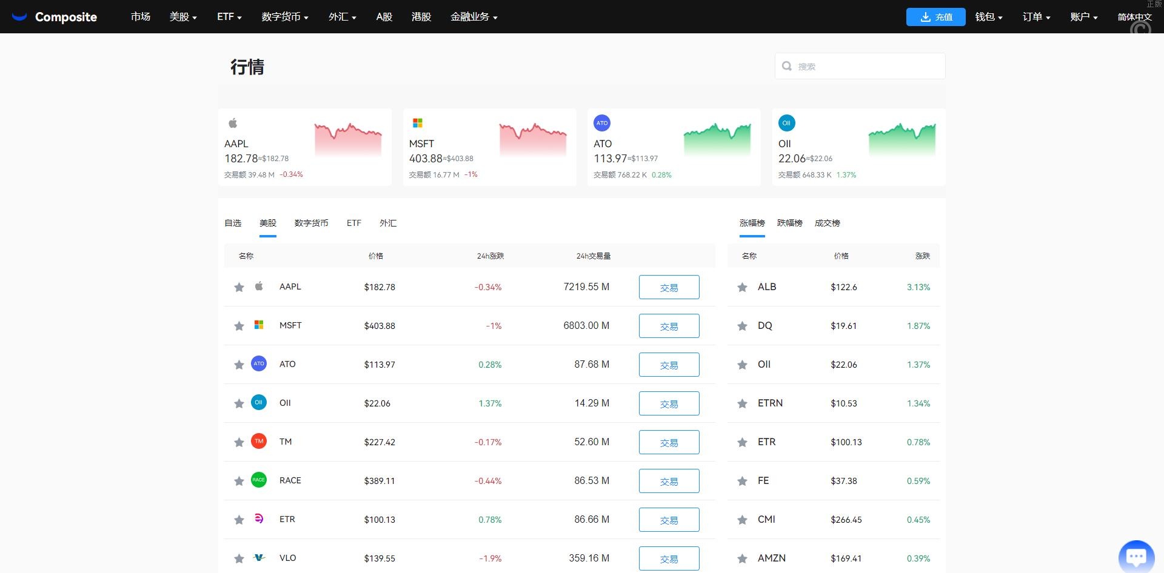The image size is (1164, 573).
Task: Expand the 美股 dropdown in the navbar
Action: click(x=183, y=16)
